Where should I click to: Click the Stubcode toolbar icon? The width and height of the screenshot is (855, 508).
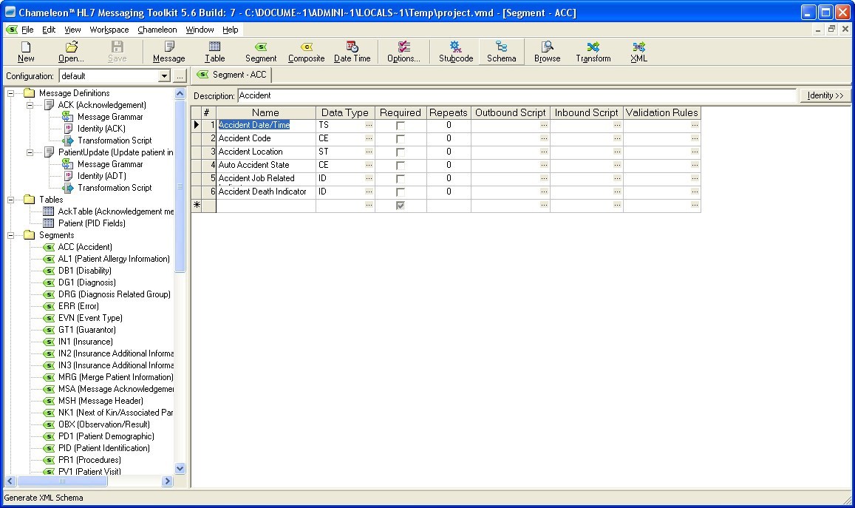456,51
